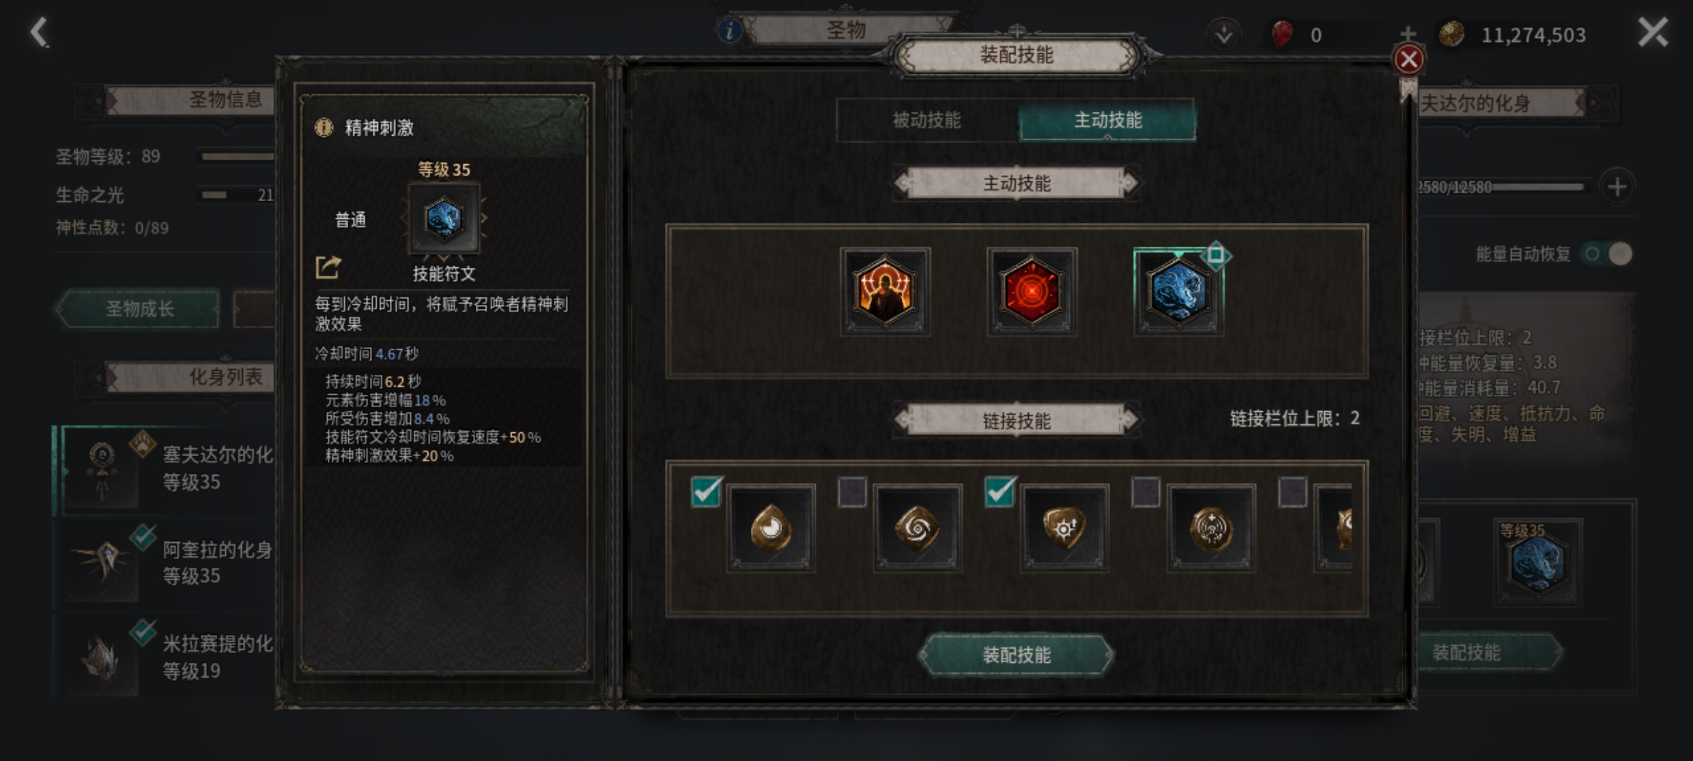Uncheck the third link skill checkbox
1693x761 pixels.
tap(1000, 491)
